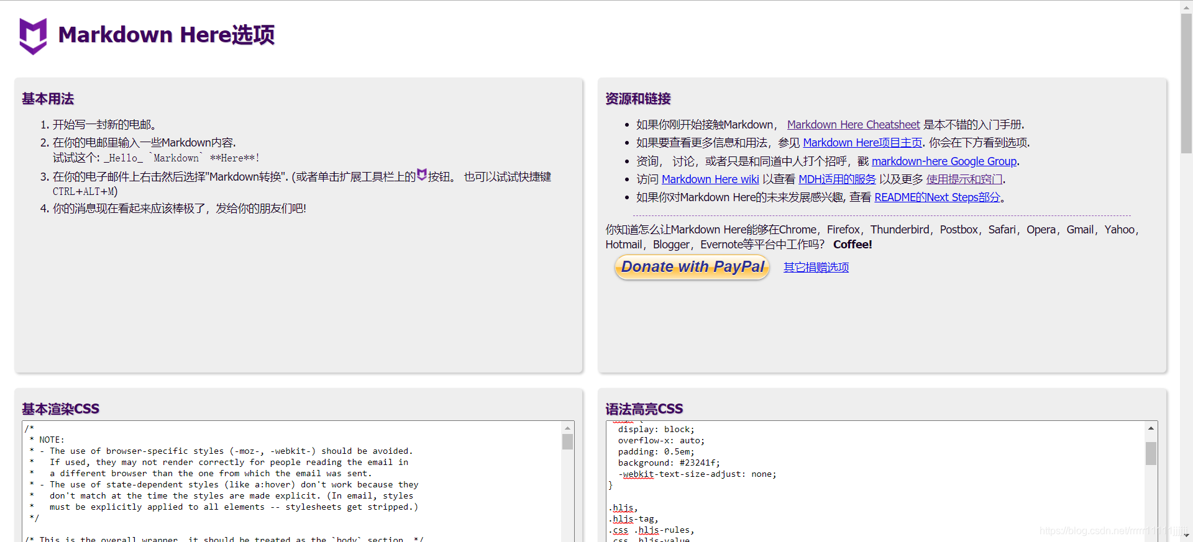Open the 其它捐赠选项 link

click(x=816, y=268)
